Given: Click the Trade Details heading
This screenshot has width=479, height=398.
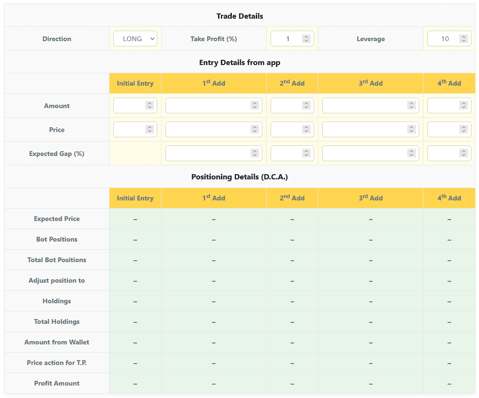Looking at the screenshot, I should pos(239,16).
